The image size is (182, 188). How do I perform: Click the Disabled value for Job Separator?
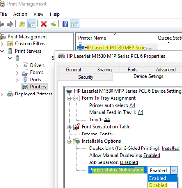pyautogui.click(x=129, y=162)
